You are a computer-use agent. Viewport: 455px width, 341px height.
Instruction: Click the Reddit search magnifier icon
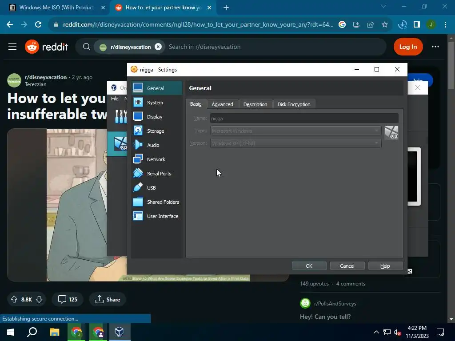86,47
